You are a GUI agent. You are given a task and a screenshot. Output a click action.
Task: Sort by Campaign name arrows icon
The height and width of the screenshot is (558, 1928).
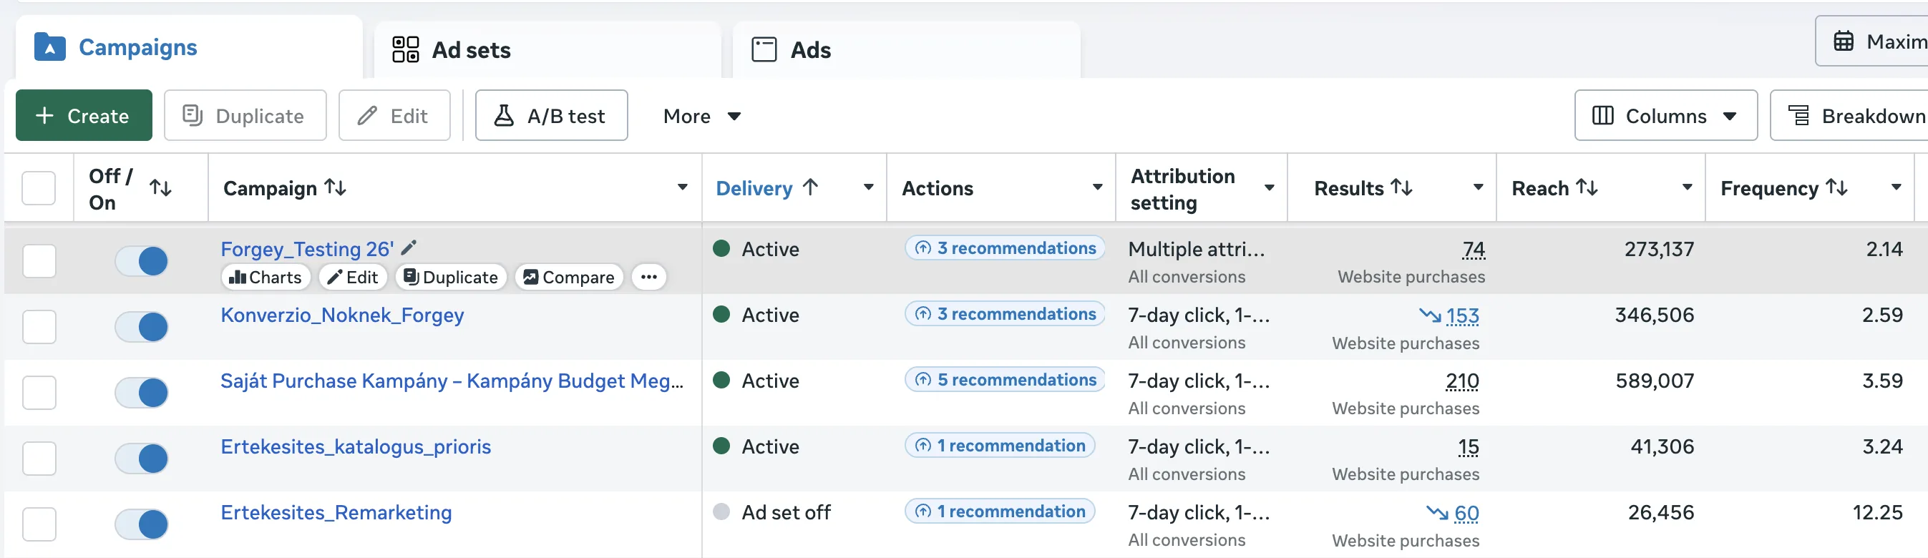336,187
